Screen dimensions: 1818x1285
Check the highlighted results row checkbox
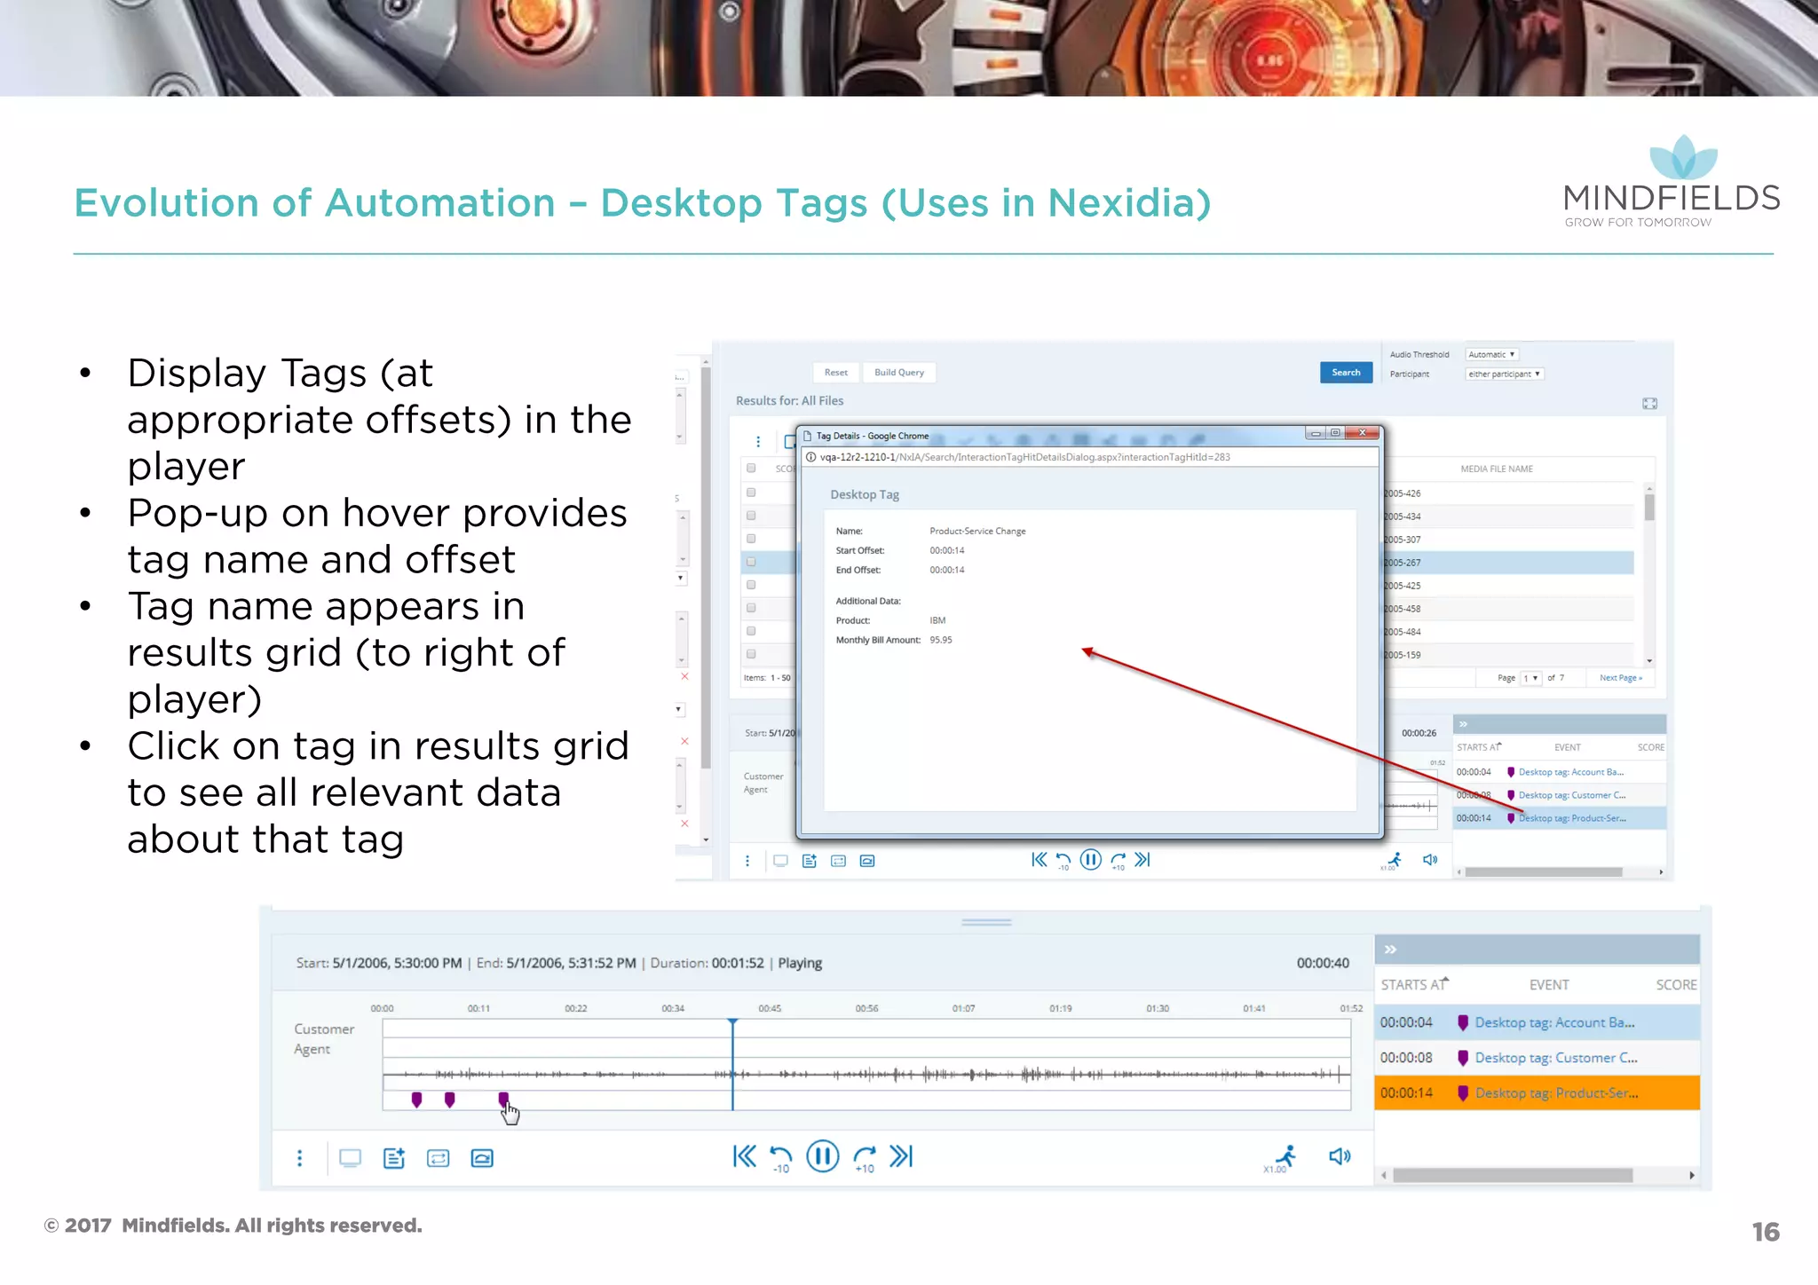click(751, 562)
